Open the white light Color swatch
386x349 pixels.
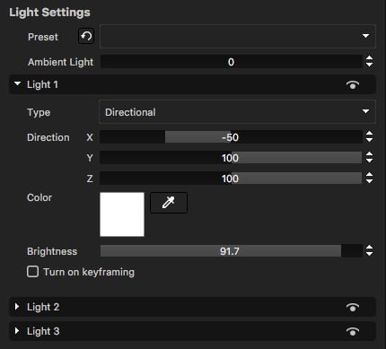122,214
